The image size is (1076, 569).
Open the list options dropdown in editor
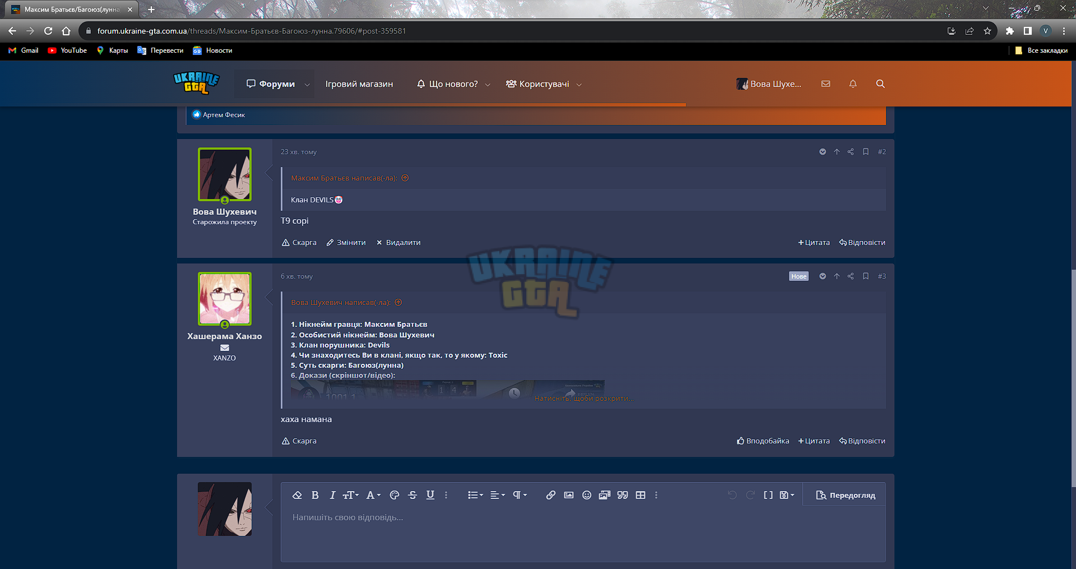[475, 495]
